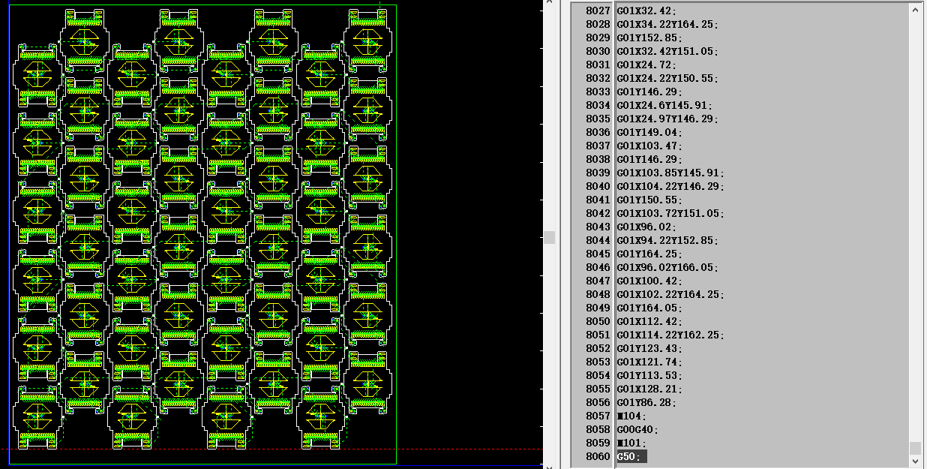Image resolution: width=927 pixels, height=469 pixels.
Task: Select the G01Y86.28; line
Action: (x=646, y=403)
